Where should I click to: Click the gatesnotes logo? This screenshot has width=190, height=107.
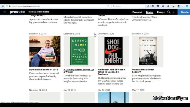(17, 12)
